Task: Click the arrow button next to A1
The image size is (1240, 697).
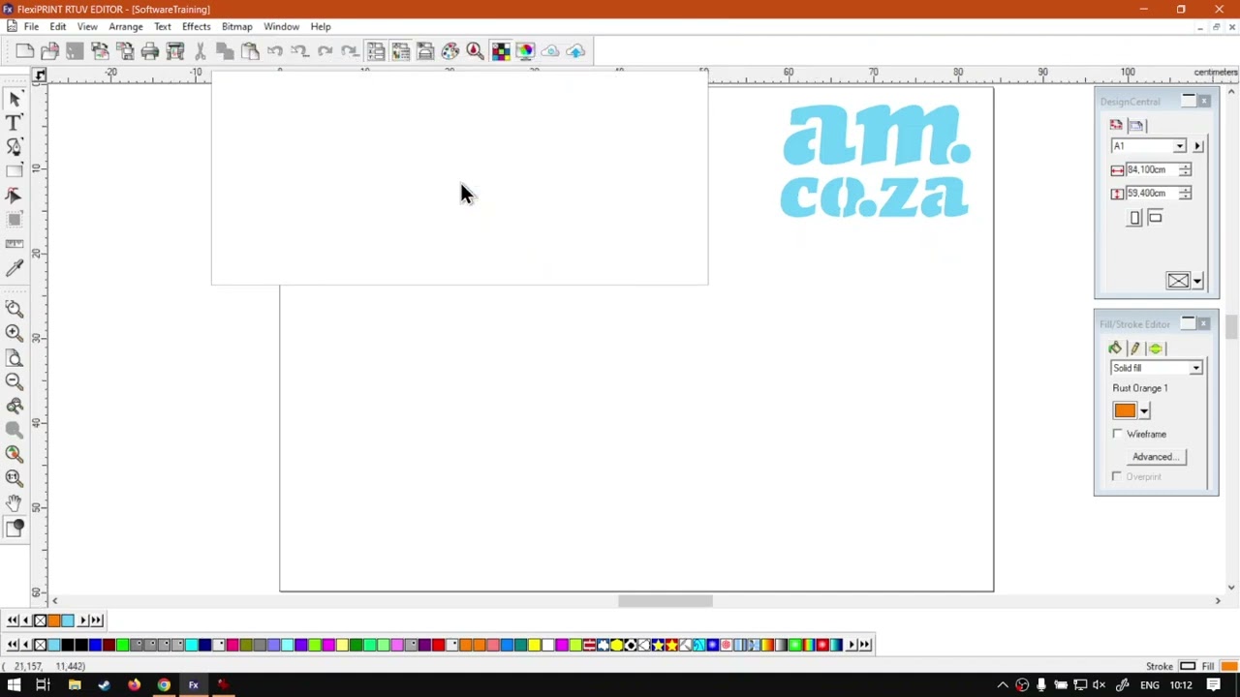Action: pyautogui.click(x=1197, y=146)
